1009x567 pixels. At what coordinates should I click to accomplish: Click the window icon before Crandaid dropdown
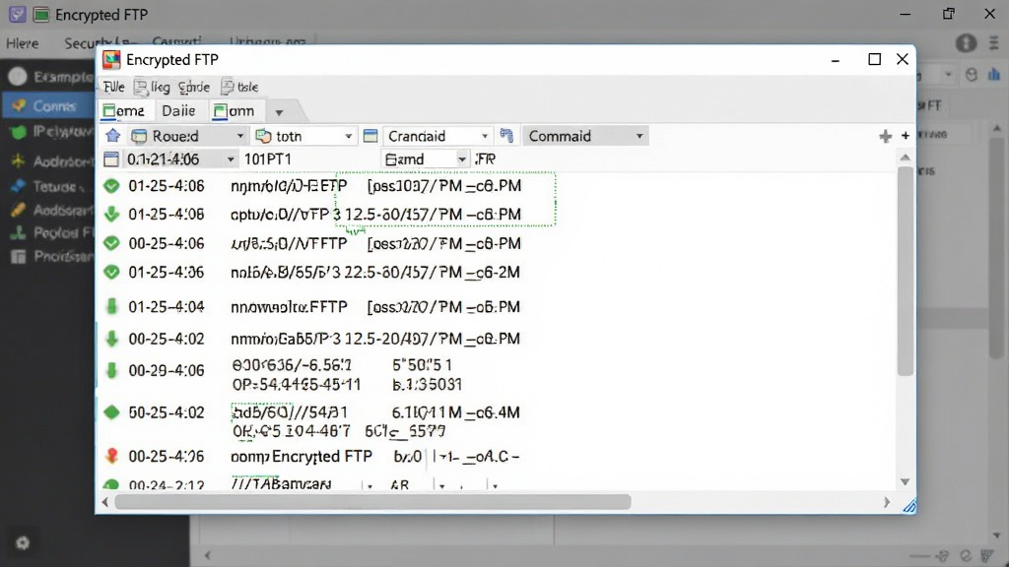coord(370,136)
